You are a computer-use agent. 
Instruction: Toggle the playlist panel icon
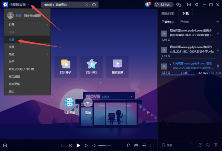144,145
